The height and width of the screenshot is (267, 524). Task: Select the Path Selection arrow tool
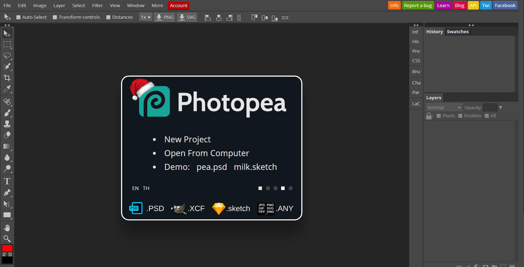[7, 204]
